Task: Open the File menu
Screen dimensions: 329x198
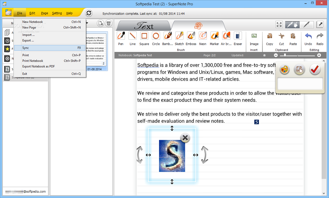Action: 20,13
